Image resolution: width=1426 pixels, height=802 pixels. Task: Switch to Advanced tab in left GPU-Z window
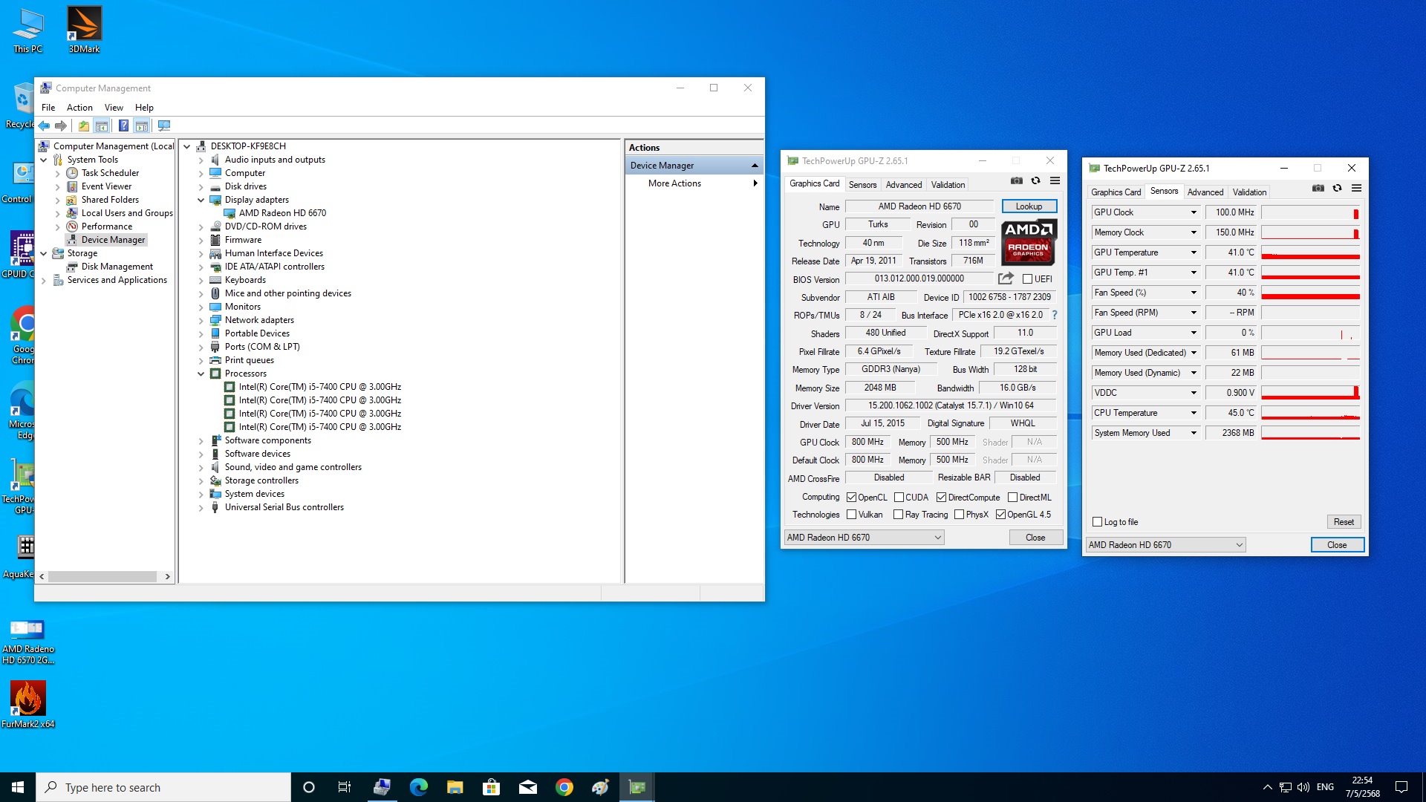903,185
